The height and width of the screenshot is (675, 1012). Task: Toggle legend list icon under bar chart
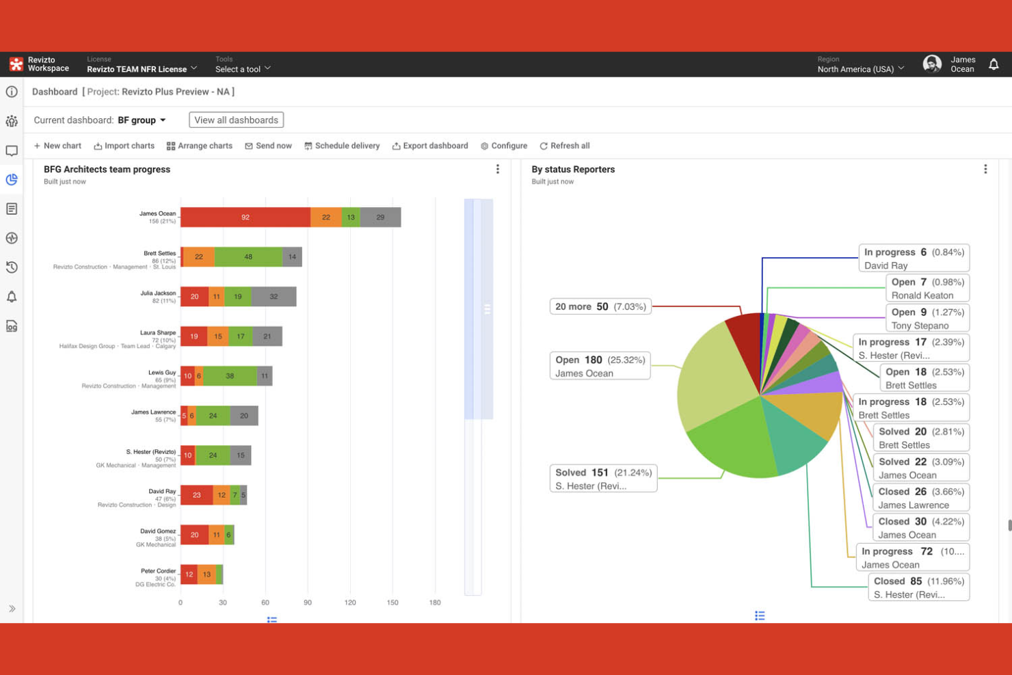[x=272, y=619]
